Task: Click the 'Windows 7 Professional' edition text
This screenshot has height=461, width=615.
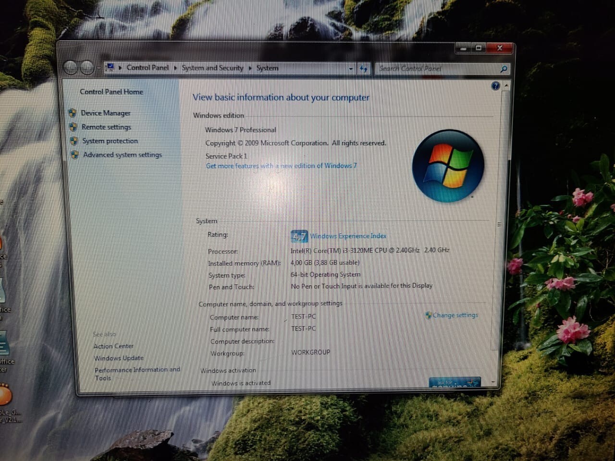Action: coord(241,130)
